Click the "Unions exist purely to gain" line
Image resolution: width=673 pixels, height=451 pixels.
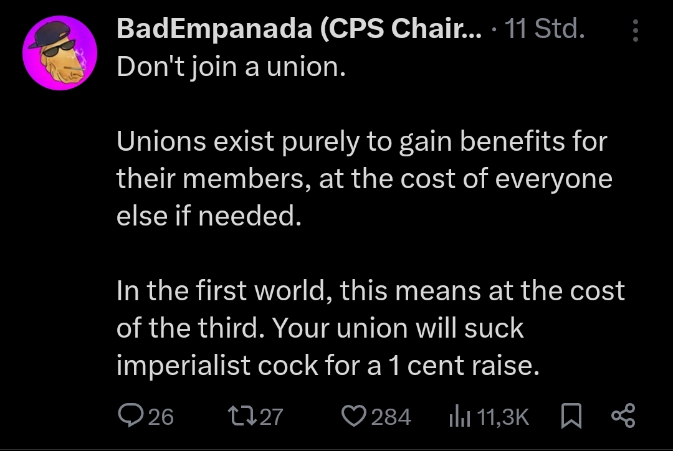tap(362, 141)
